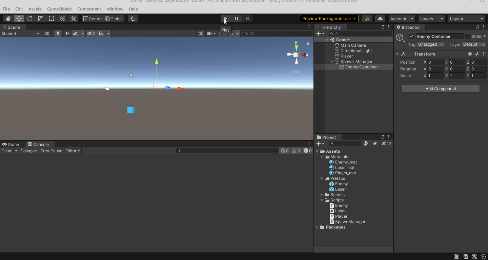Open the Layer Default dropdown
Viewport: 488px width, 260px height.
474,44
